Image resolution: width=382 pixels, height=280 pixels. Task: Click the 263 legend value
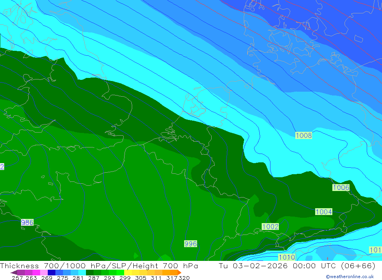(31, 278)
